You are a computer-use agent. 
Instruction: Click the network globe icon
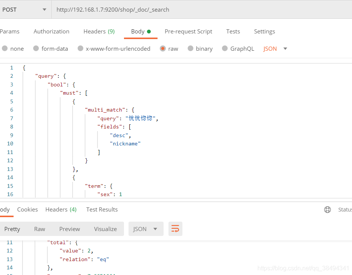[x=328, y=210]
